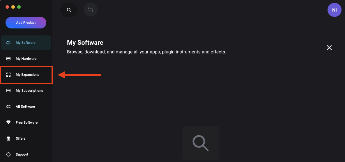Open the Support page from the sidebar
345x162 pixels.
pos(22,154)
